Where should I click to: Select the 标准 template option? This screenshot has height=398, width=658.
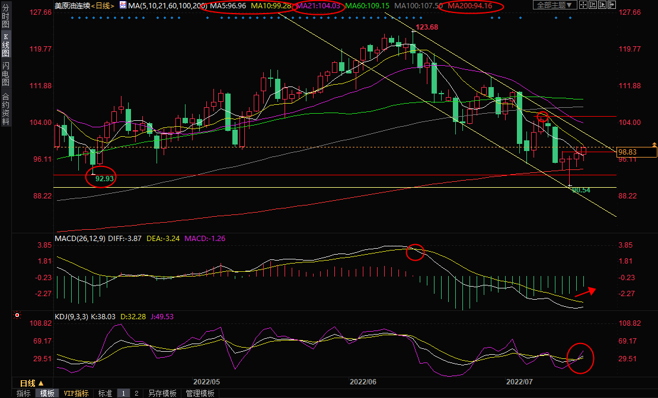(x=104, y=393)
